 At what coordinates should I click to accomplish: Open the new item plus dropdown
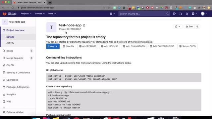point(112,14)
